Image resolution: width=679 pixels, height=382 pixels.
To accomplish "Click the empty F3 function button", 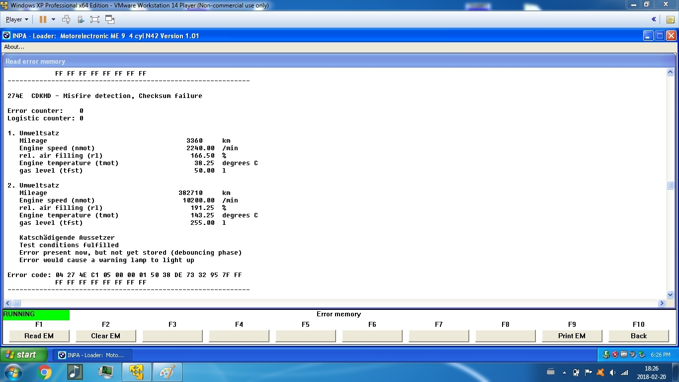I will pos(172,336).
